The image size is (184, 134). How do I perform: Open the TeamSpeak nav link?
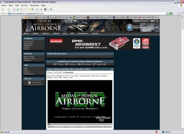(x=83, y=33)
